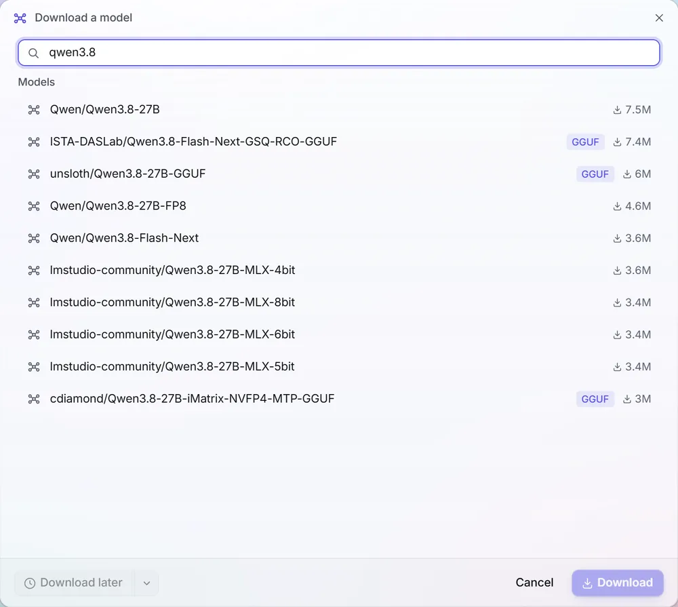Click model icon for MLX-4bit row
Viewport: 678px width, 607px height.
pos(34,271)
